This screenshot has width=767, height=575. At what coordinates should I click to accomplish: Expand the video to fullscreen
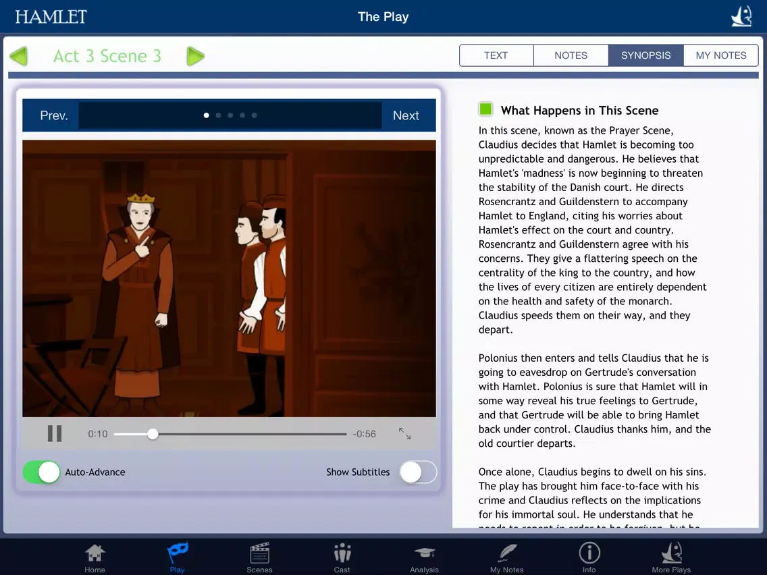pyautogui.click(x=404, y=433)
